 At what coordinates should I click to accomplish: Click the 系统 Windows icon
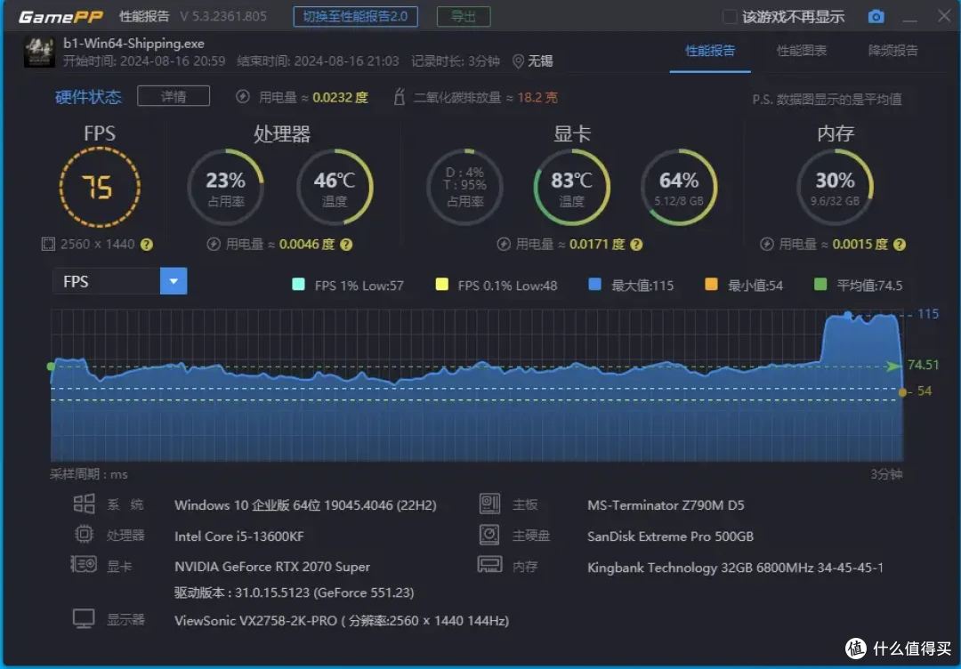pos(84,504)
